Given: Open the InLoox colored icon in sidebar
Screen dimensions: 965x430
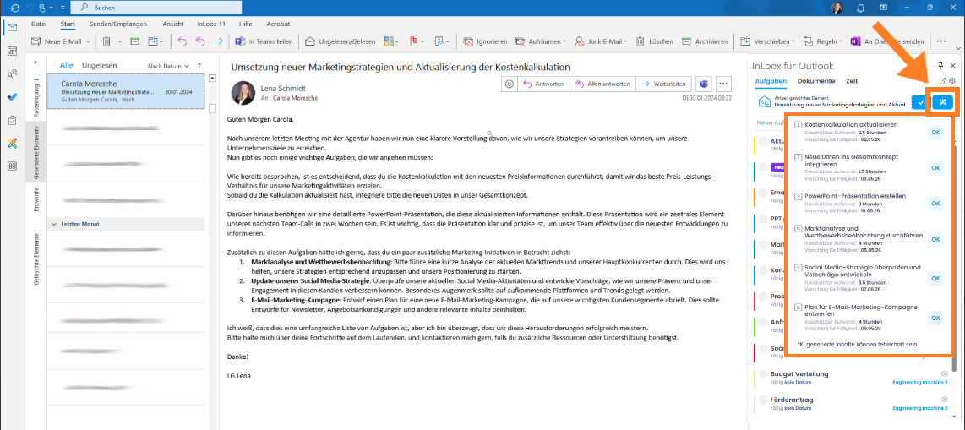Looking at the screenshot, I should pyautogui.click(x=12, y=143).
